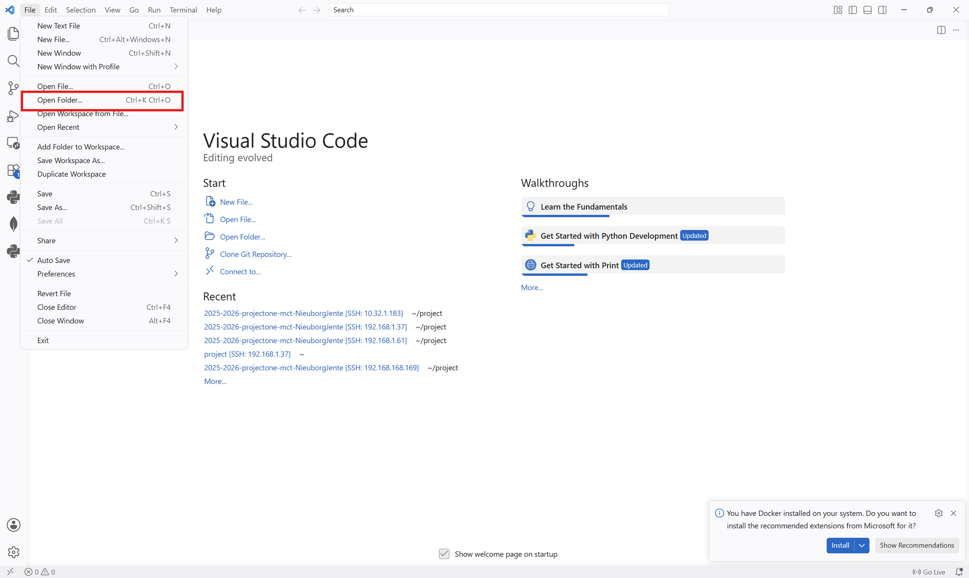Click Show Recommendations button

click(917, 545)
